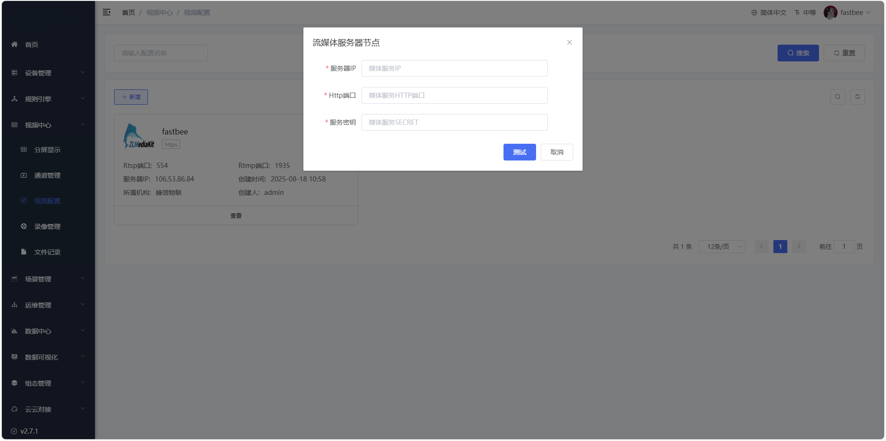Click the 取消 cancel button
Viewport: 886px width, 441px height.
coord(557,152)
